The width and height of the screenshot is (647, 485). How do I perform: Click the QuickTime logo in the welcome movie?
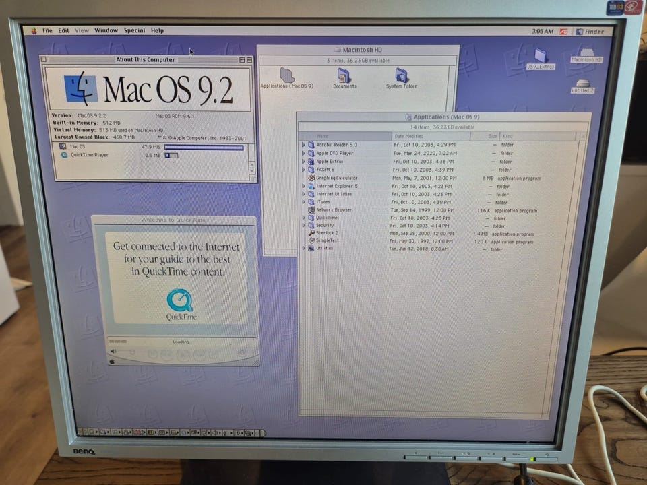180,300
